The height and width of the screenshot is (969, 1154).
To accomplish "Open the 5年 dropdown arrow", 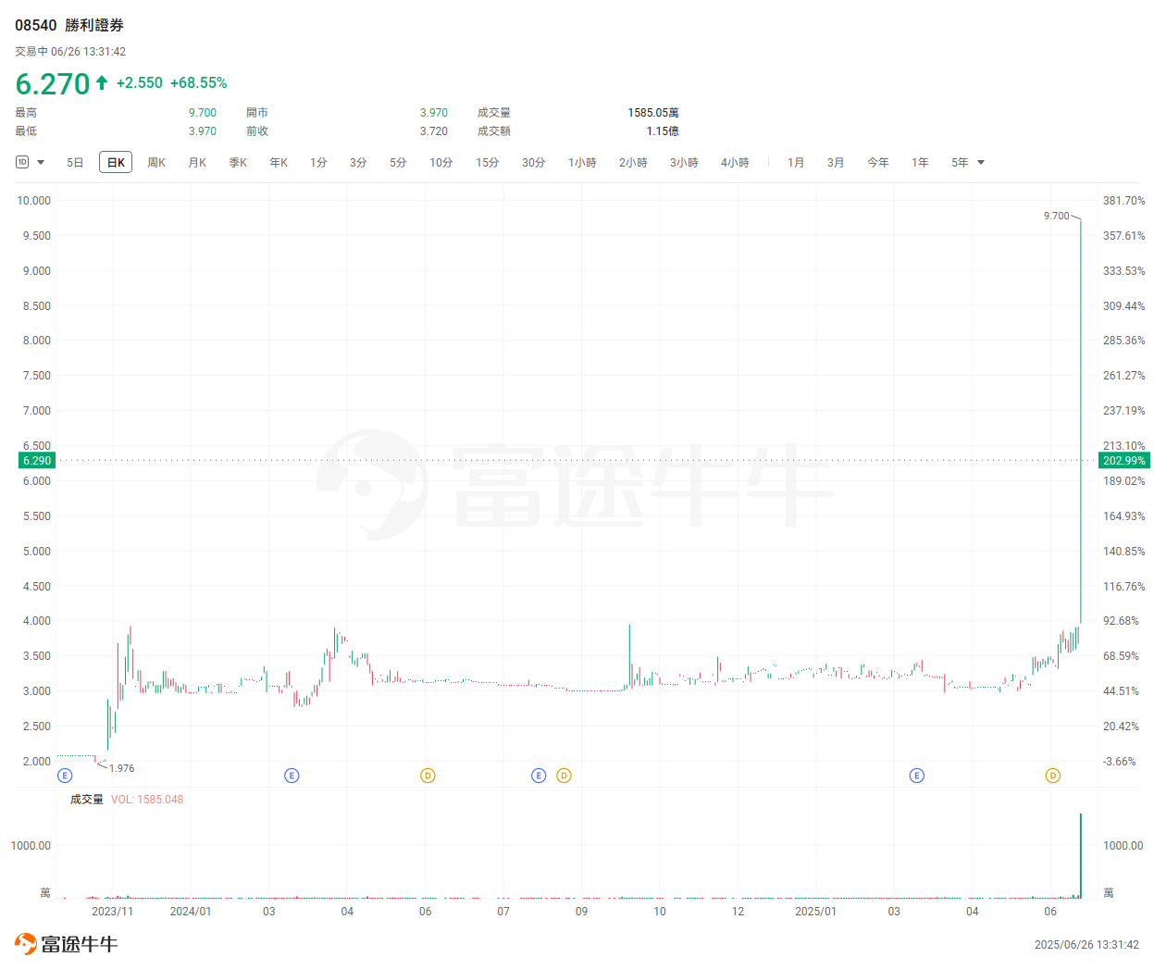I will tap(981, 162).
